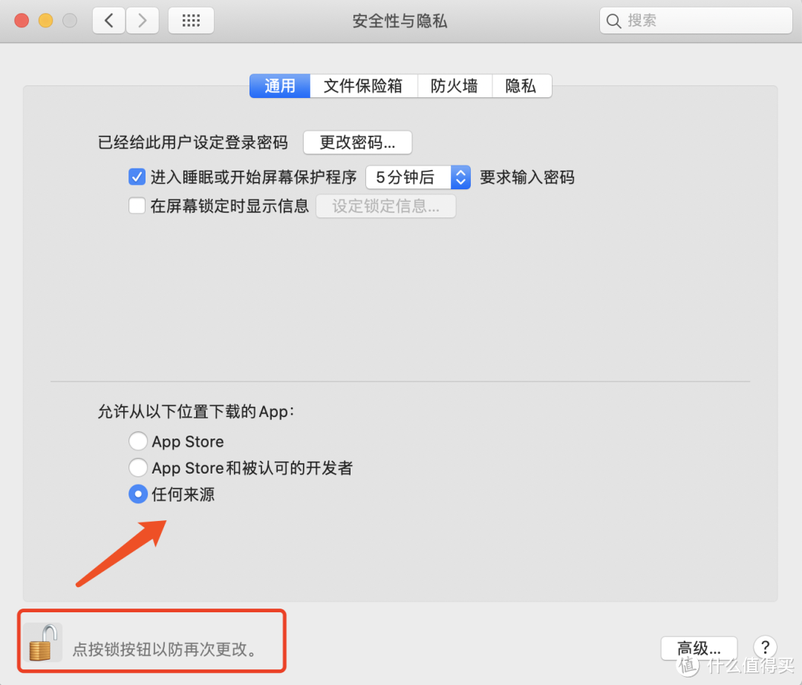Enable 在屏幕锁定时显示信息 checkbox
Viewport: 802px width, 685px height.
[137, 206]
